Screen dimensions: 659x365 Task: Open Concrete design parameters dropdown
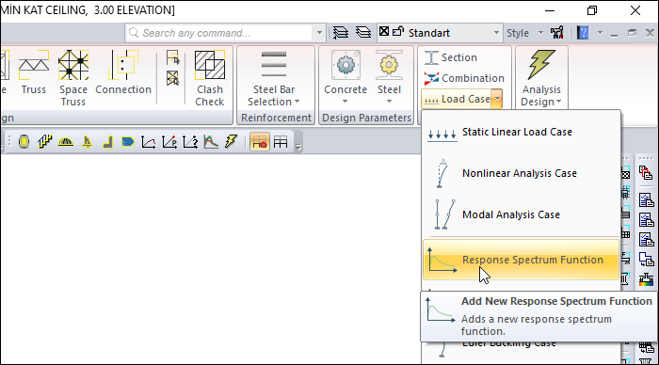(346, 77)
